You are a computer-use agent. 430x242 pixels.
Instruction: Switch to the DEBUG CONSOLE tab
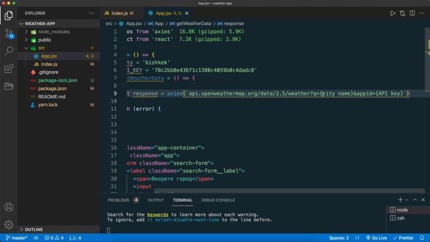[218, 200]
